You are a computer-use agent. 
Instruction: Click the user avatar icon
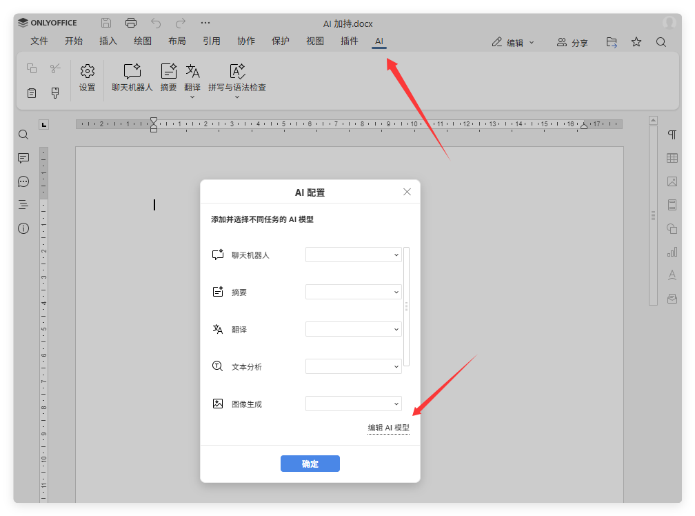pyautogui.click(x=669, y=22)
